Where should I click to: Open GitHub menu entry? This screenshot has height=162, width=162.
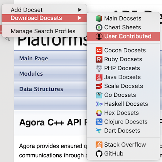(123, 154)
